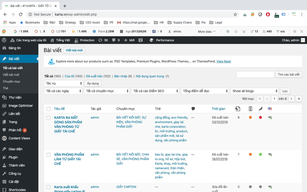Open the Apps bookmarks shortcut
The width and height of the screenshot is (307, 192).
pos(10,23)
